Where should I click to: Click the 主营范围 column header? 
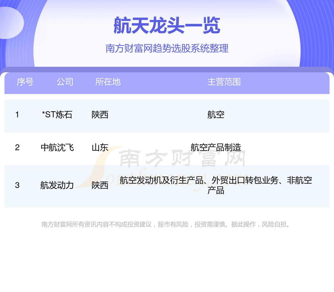(224, 82)
